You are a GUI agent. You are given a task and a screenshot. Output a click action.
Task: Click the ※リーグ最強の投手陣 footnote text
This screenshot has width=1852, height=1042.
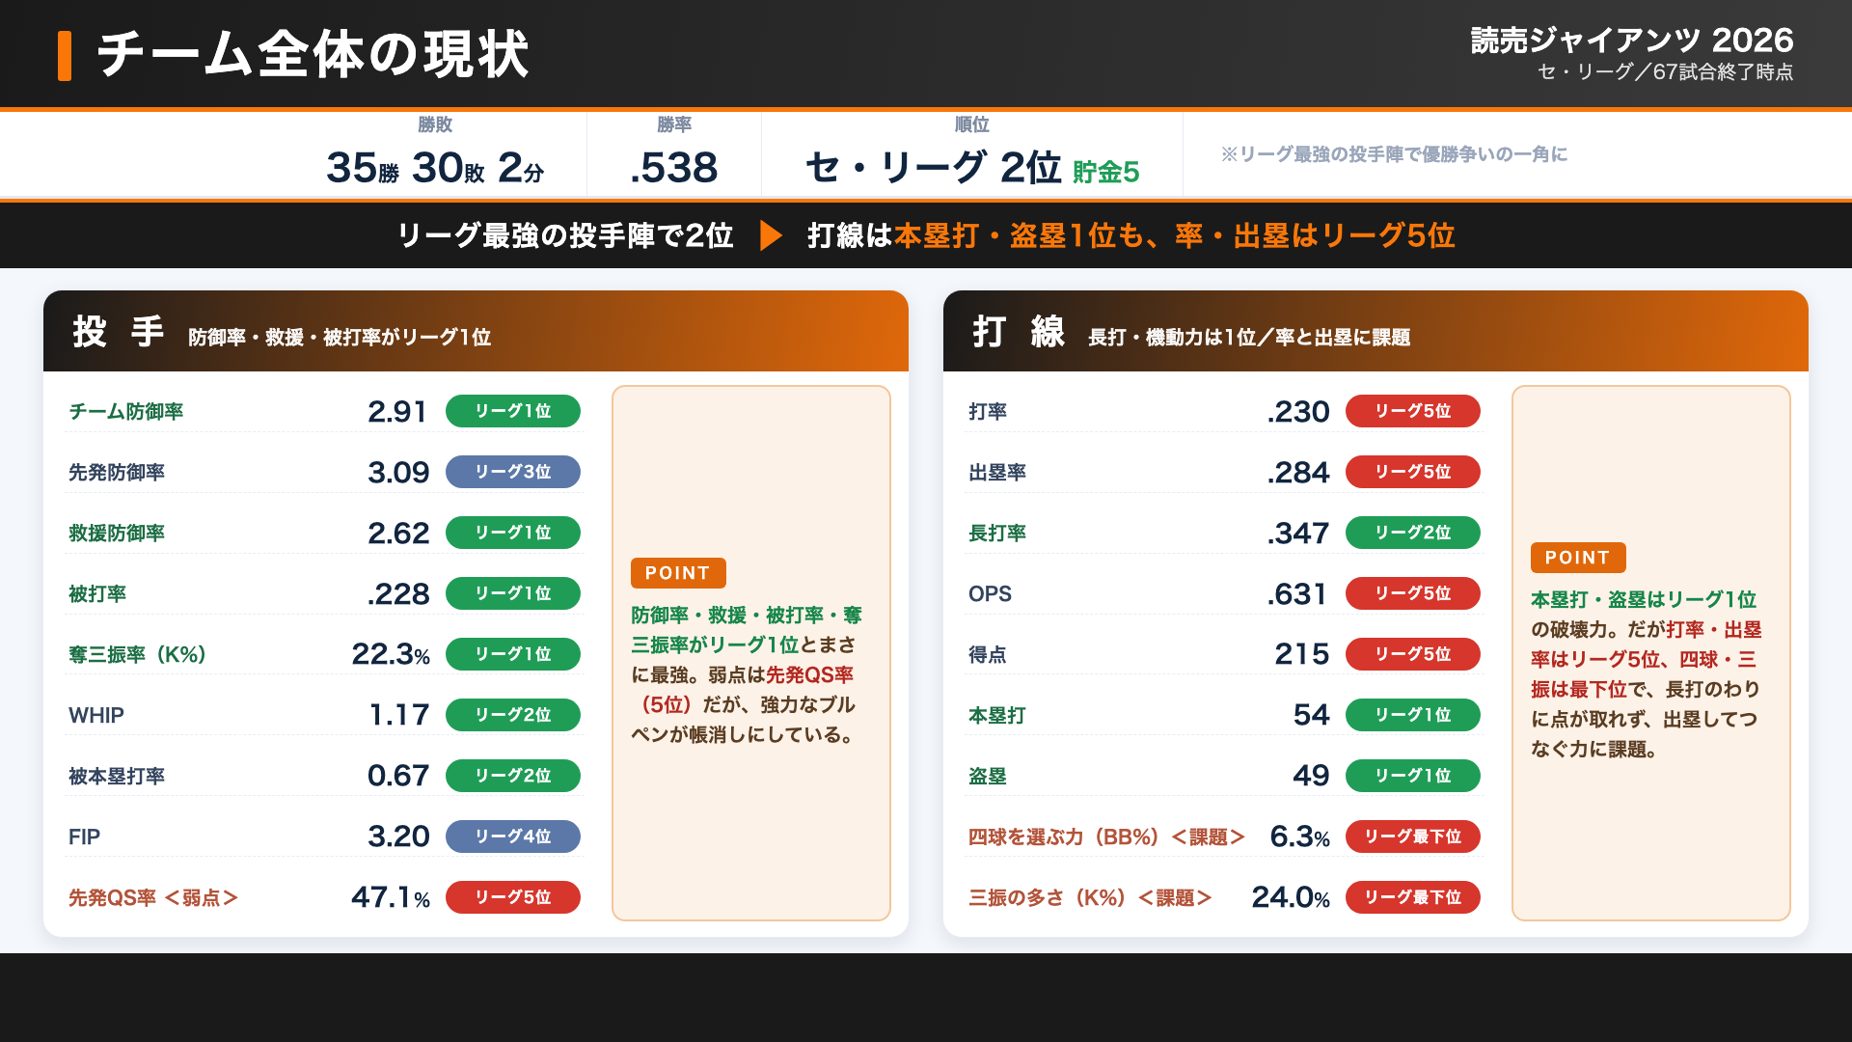tap(1394, 154)
